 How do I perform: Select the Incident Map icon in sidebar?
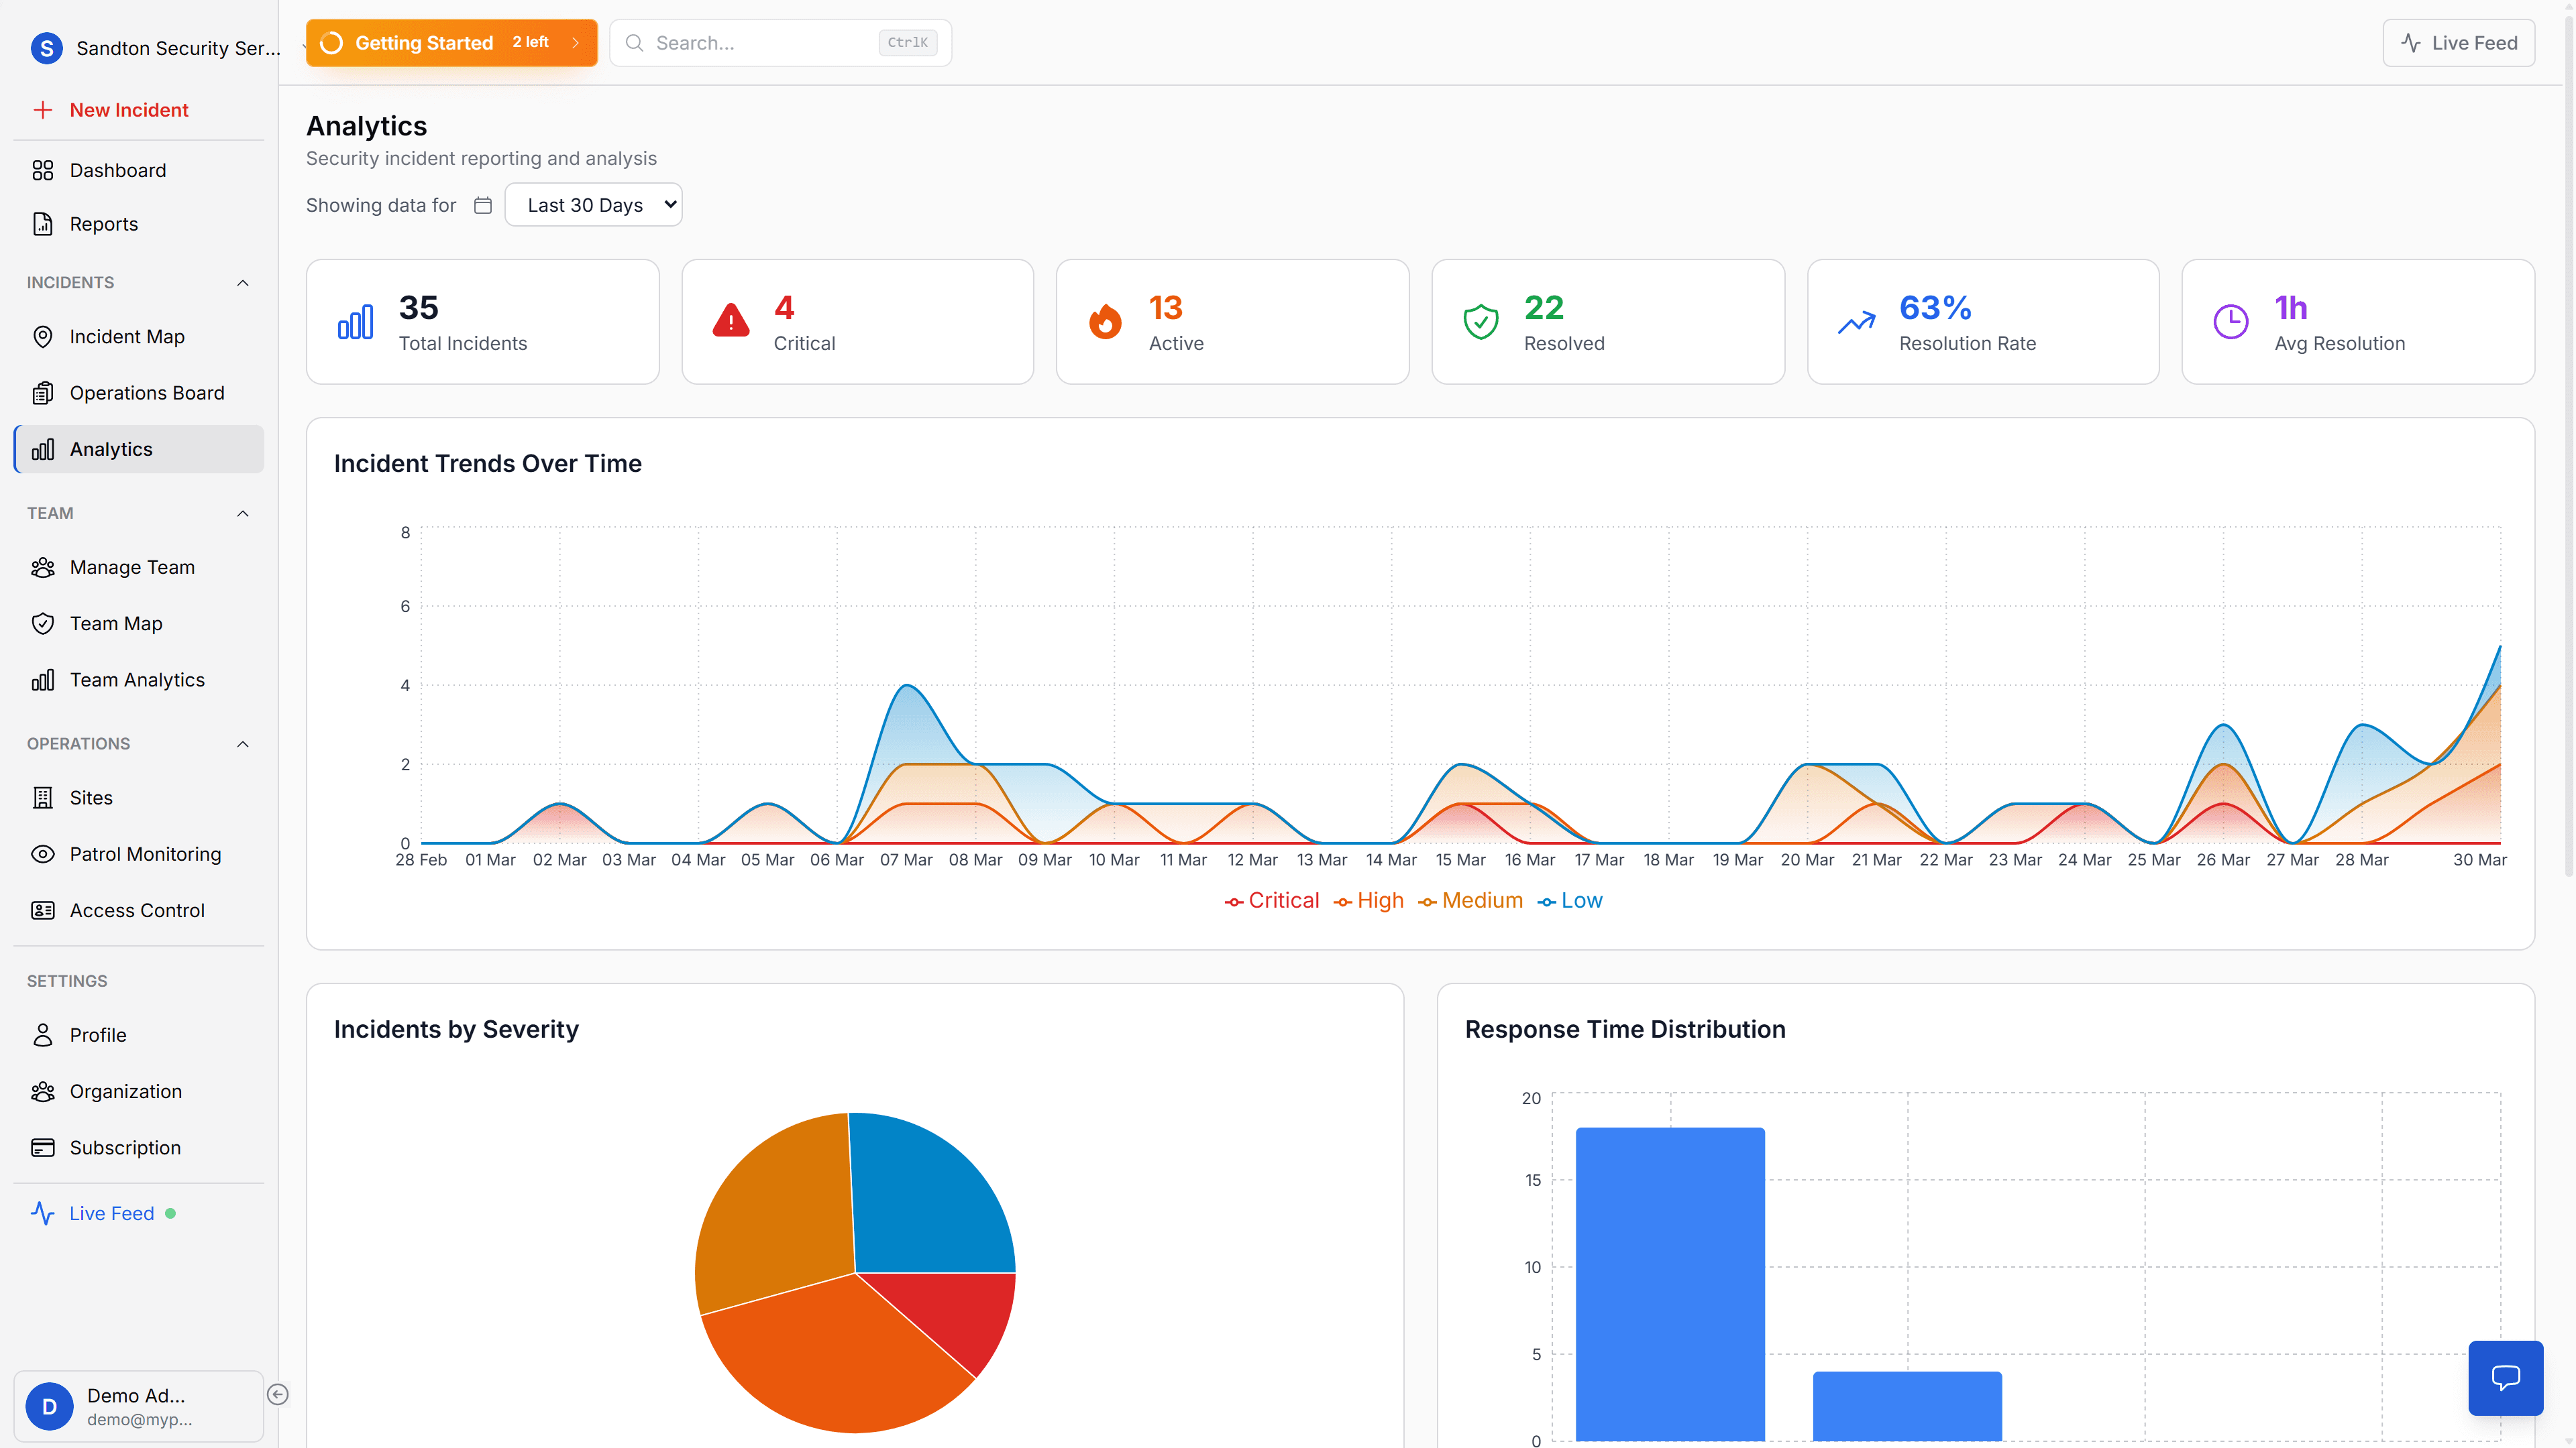43,336
